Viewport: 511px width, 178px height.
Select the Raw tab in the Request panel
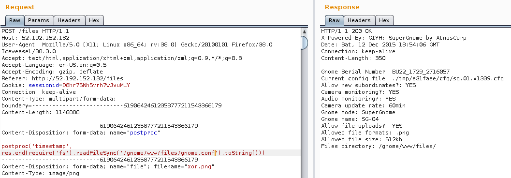point(15,20)
